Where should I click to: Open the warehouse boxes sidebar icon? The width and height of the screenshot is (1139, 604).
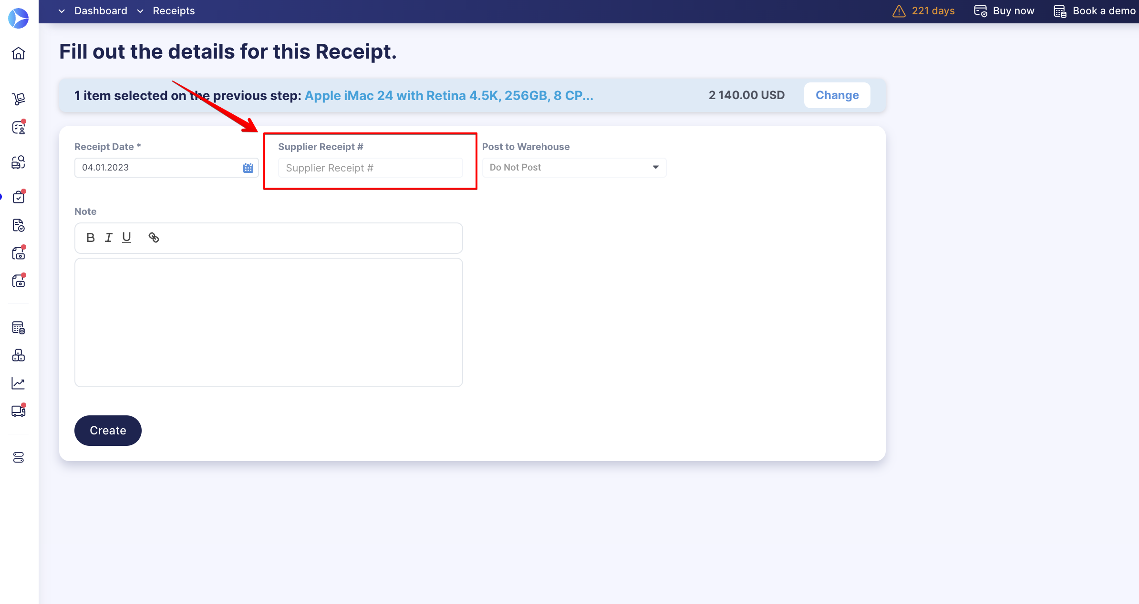pos(19,355)
